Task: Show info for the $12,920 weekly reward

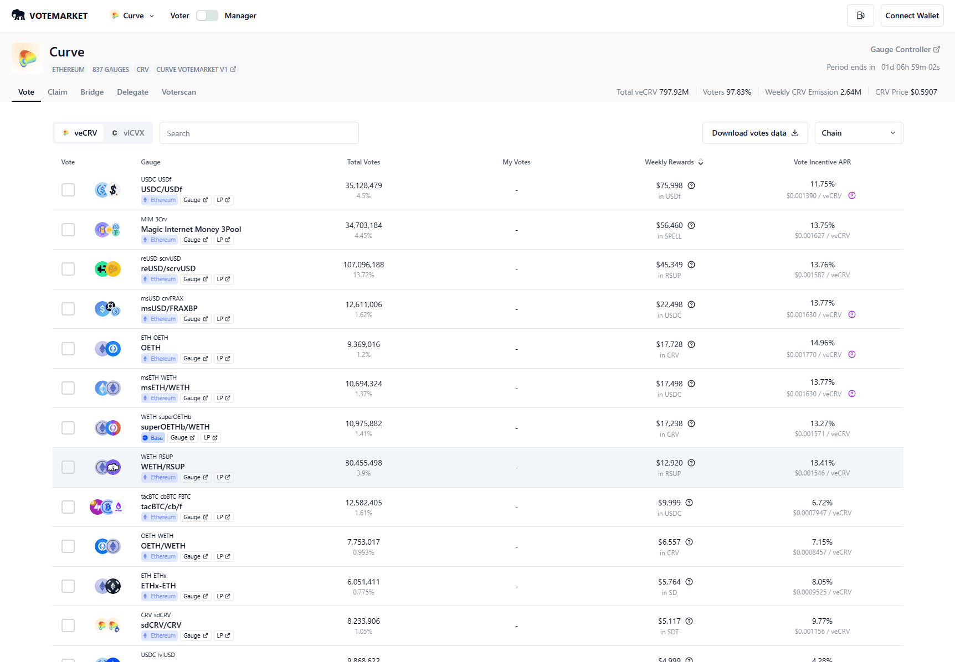Action: (691, 463)
